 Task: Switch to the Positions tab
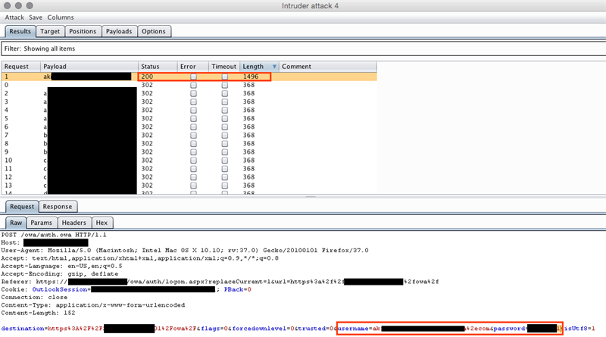(x=82, y=32)
